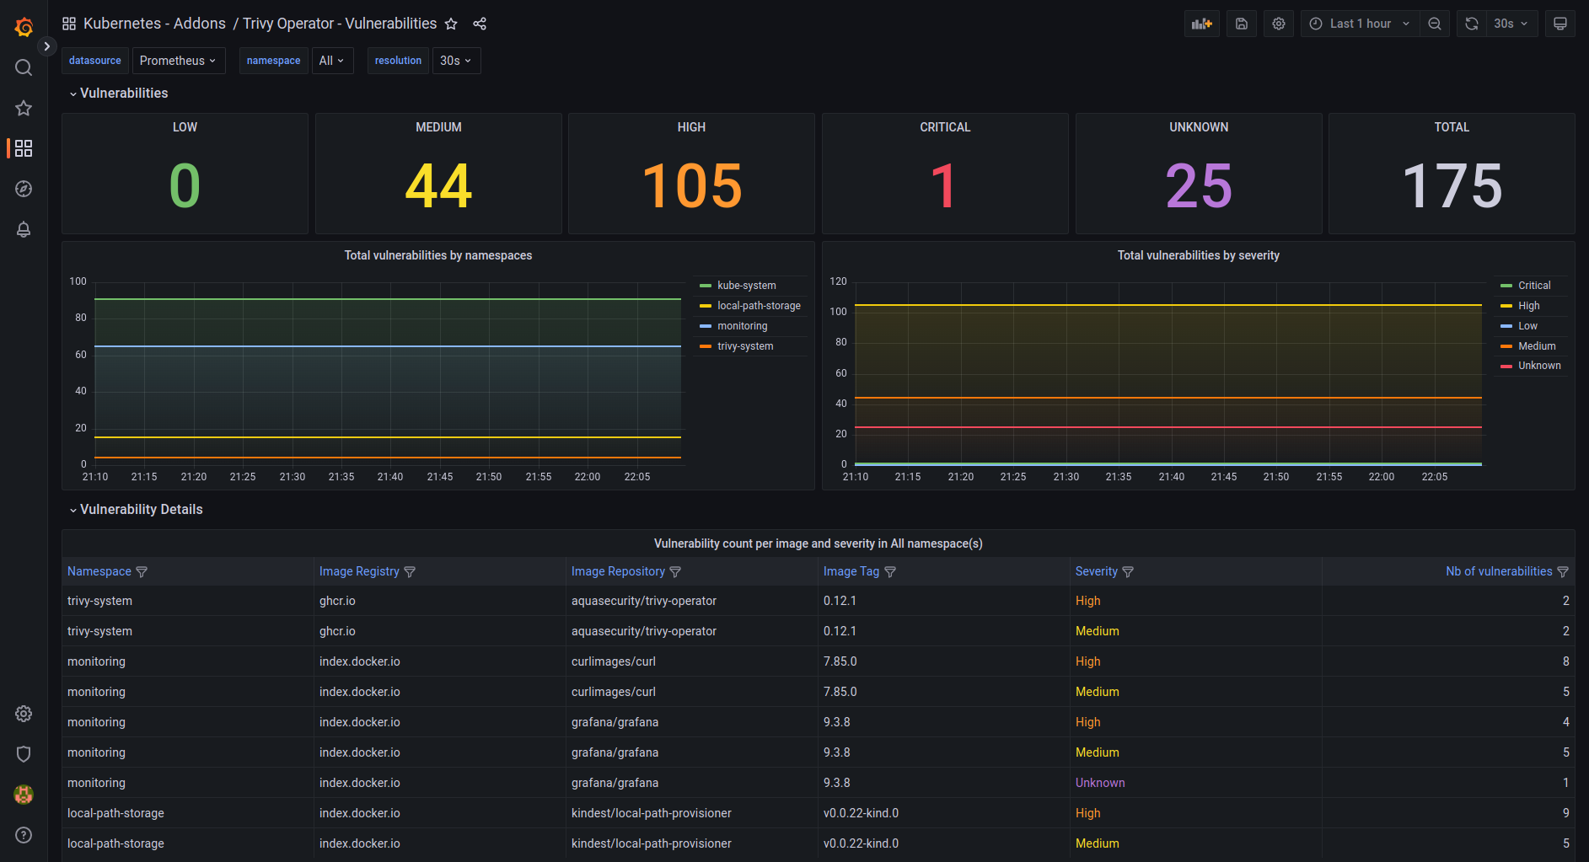Open dashboard settings gear
The image size is (1589, 862).
1278,23
